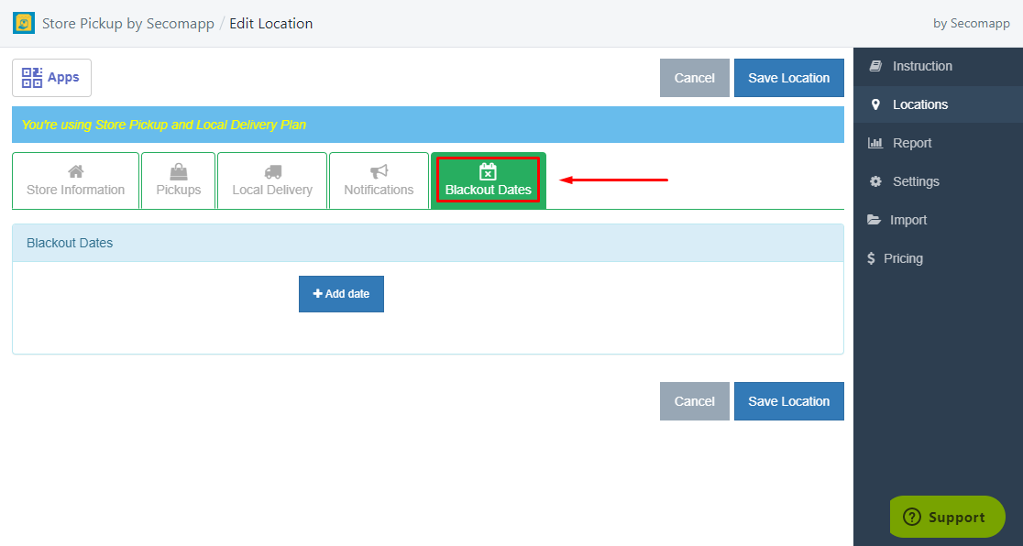The image size is (1023, 546).
Task: Click the top Save Location button
Action: pyautogui.click(x=788, y=78)
